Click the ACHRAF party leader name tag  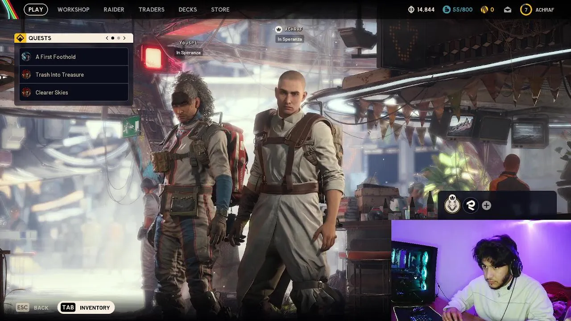pyautogui.click(x=294, y=29)
